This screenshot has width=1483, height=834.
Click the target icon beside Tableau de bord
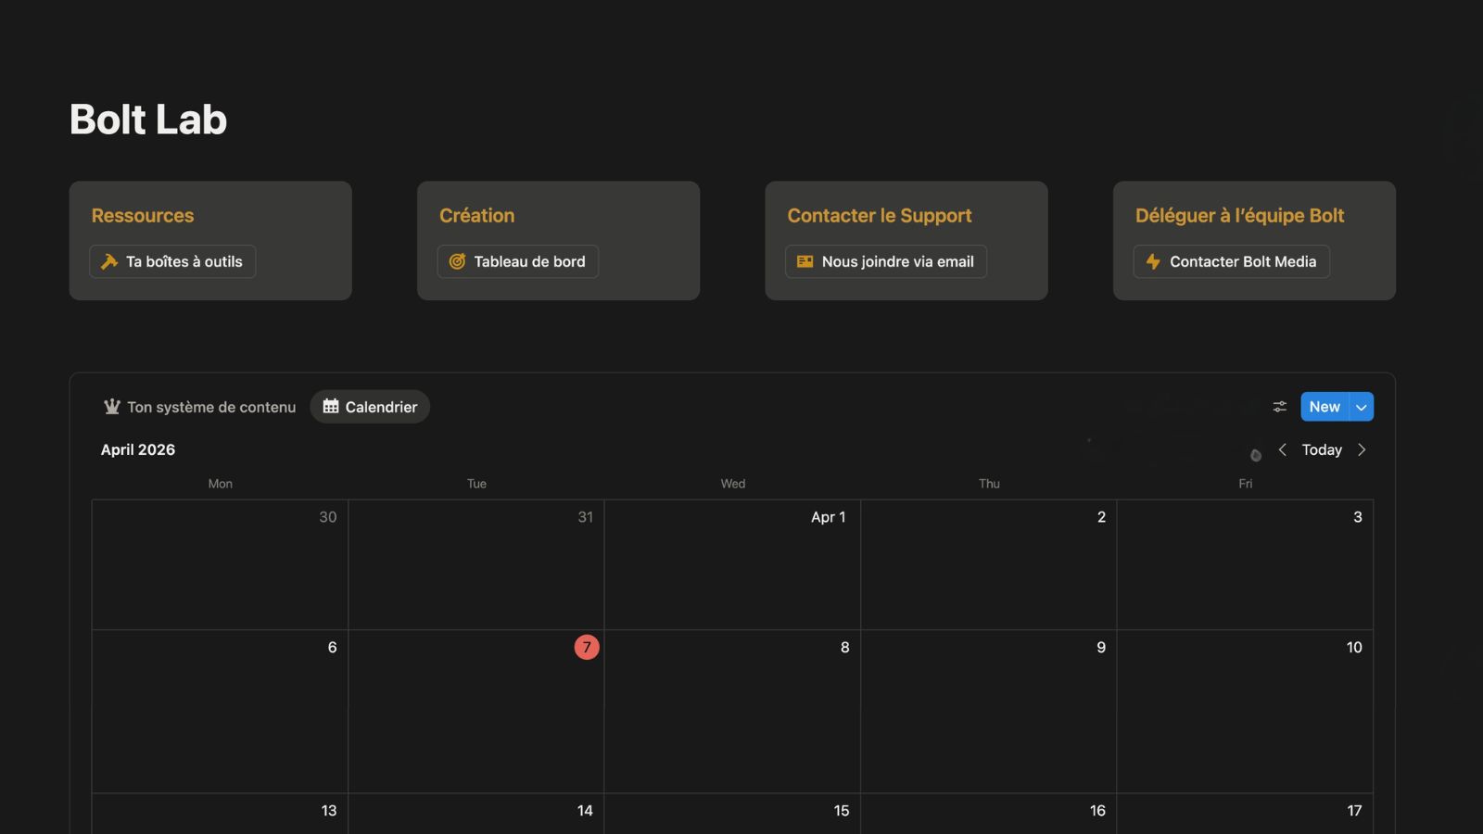457,261
